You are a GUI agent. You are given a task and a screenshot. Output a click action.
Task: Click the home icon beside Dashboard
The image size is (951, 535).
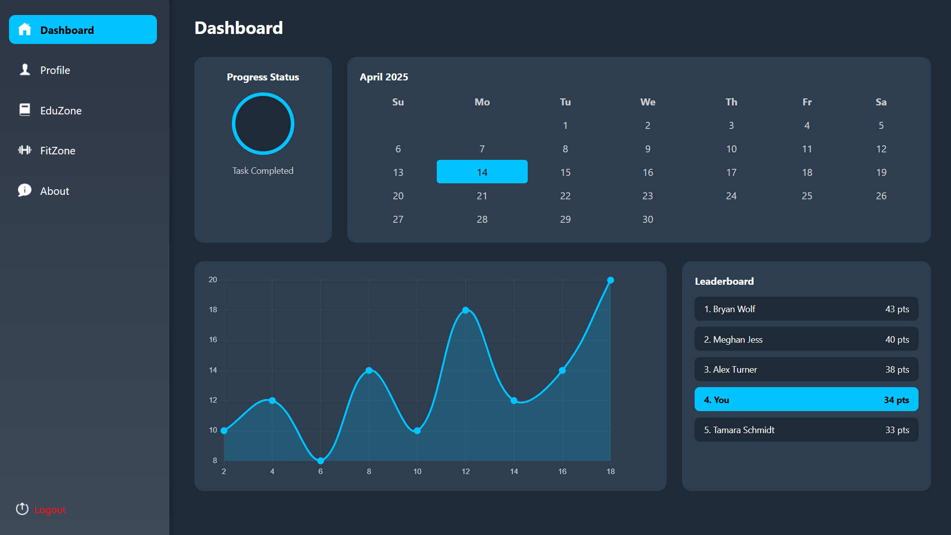24,29
